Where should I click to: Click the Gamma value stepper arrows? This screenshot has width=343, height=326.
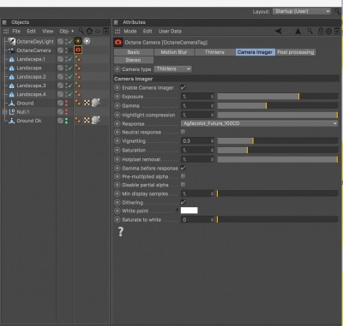[212, 106]
